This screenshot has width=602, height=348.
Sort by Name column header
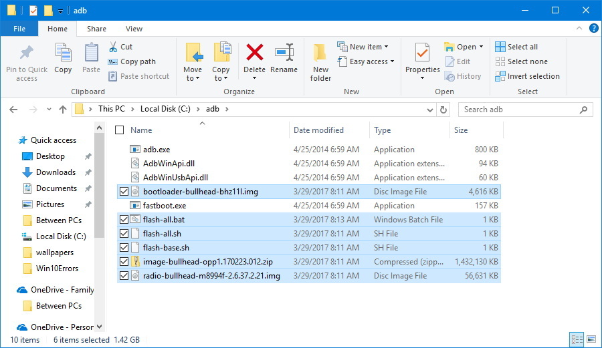pyautogui.click(x=141, y=130)
